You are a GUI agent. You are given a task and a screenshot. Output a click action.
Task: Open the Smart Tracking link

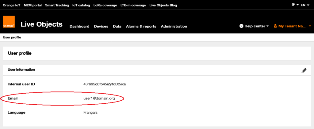pos(57,5)
